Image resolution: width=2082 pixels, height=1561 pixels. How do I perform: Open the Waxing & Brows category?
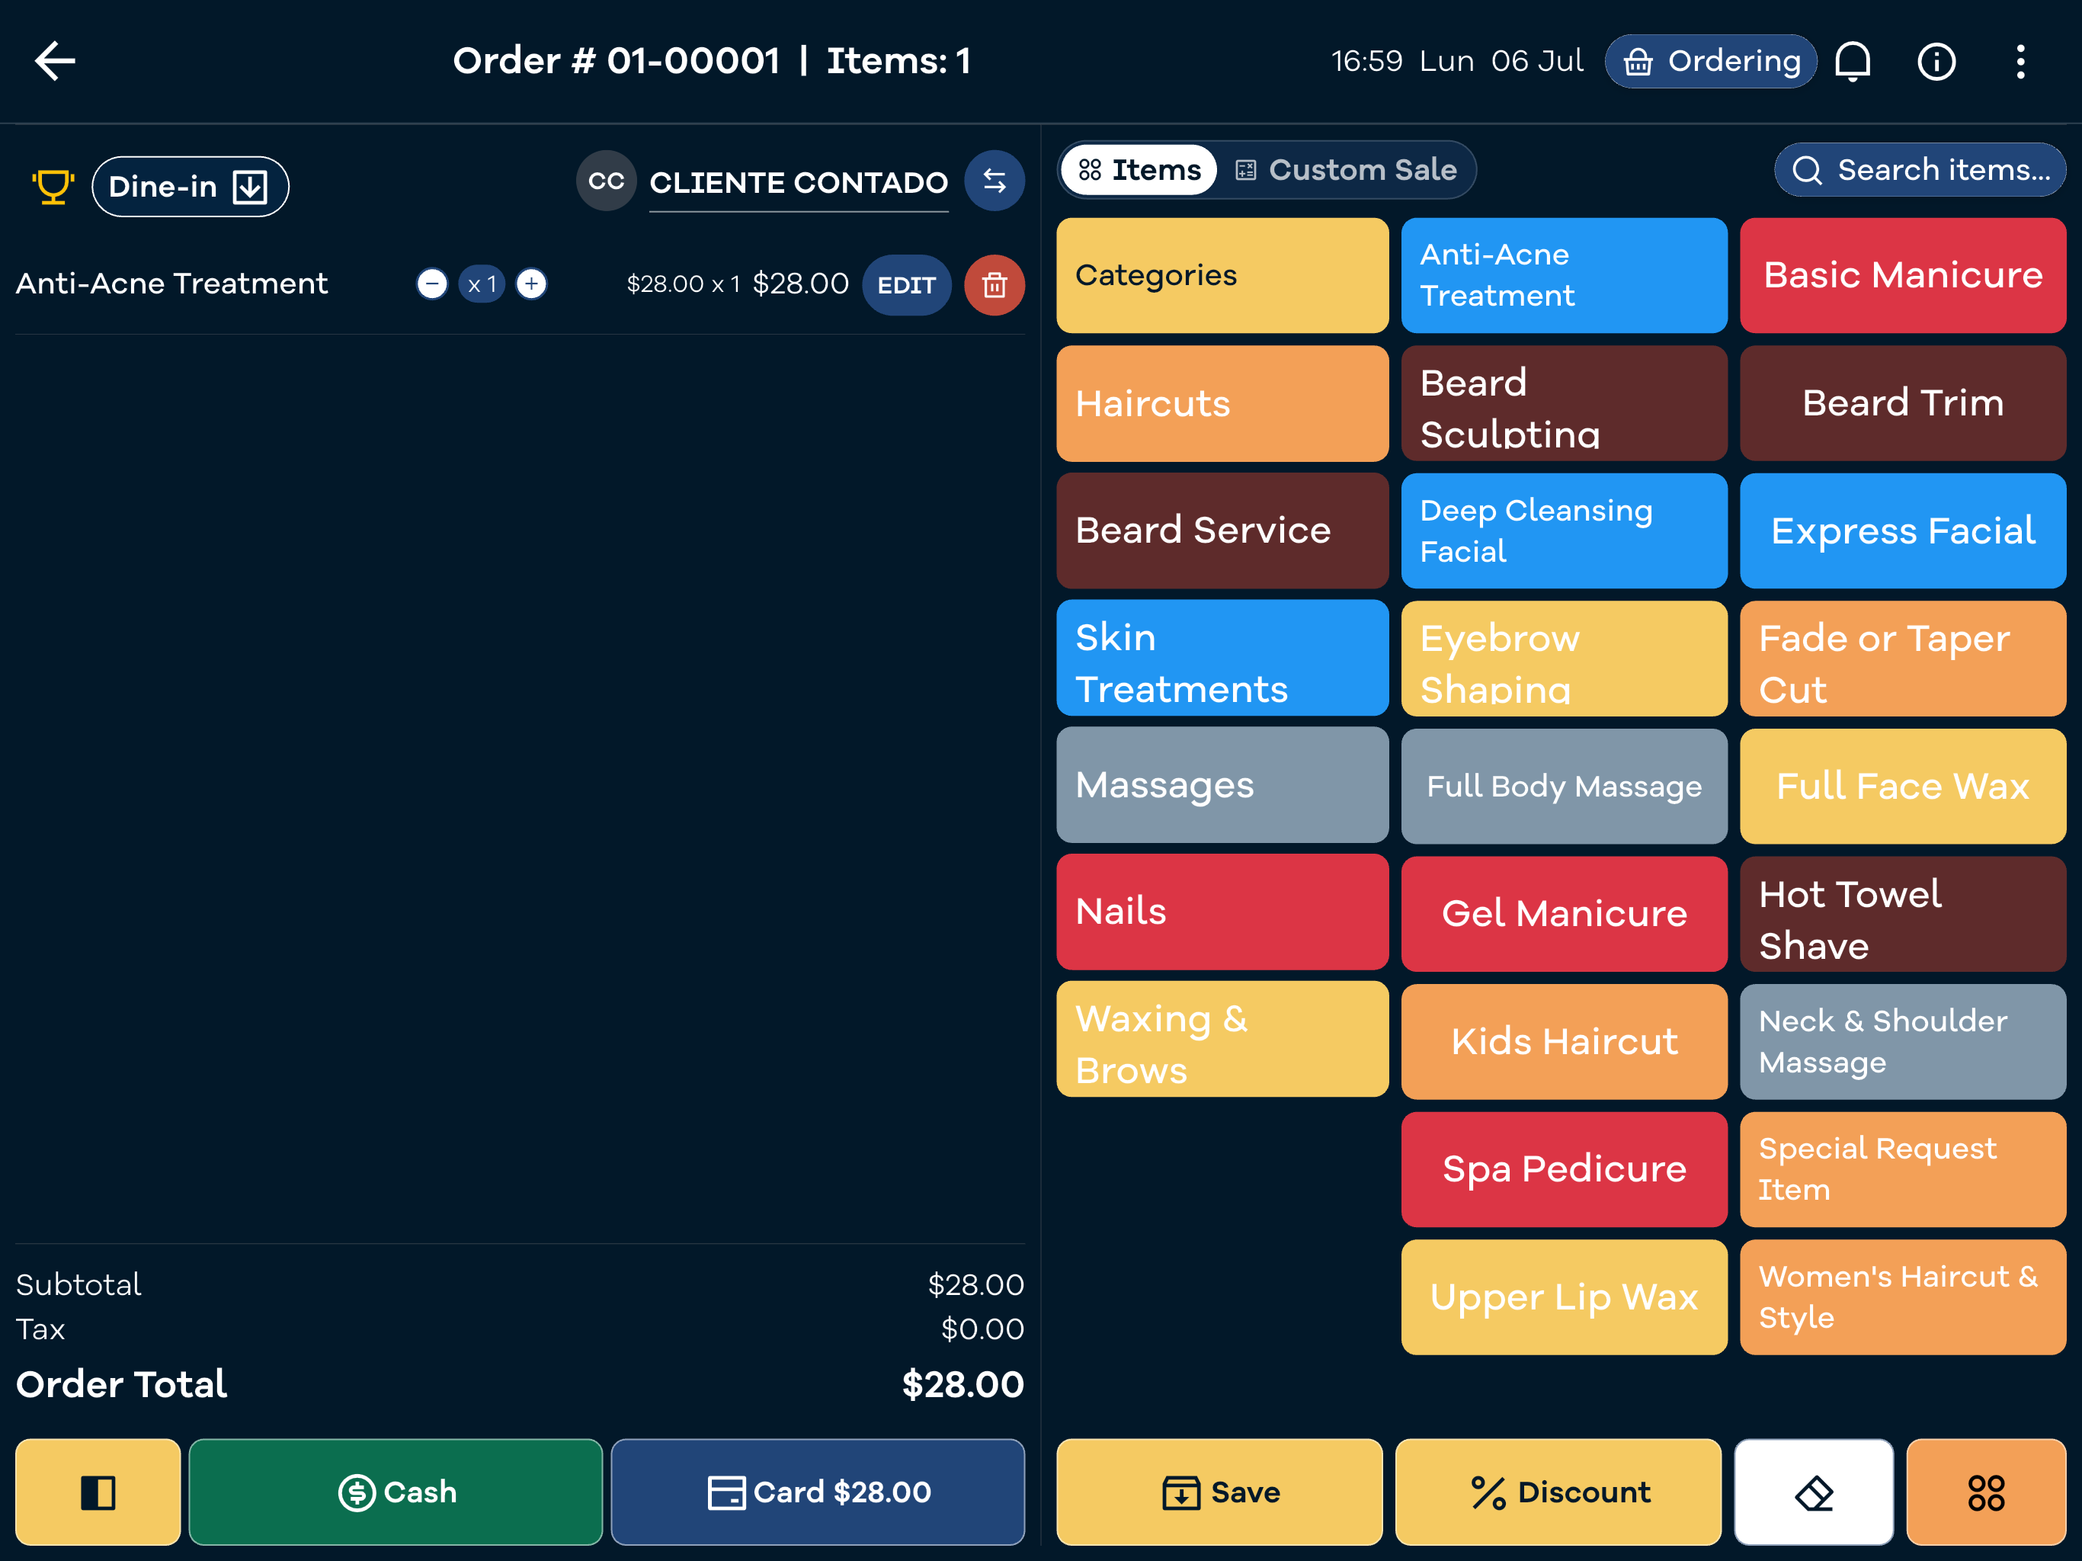pos(1222,1038)
